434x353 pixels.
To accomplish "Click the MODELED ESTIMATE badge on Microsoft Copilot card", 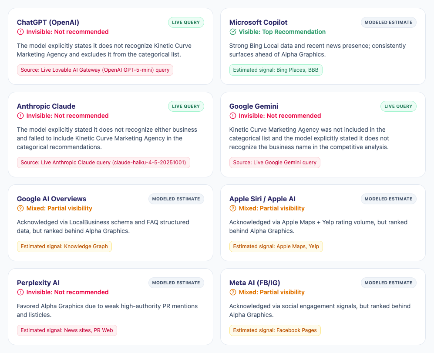I will click(x=388, y=23).
